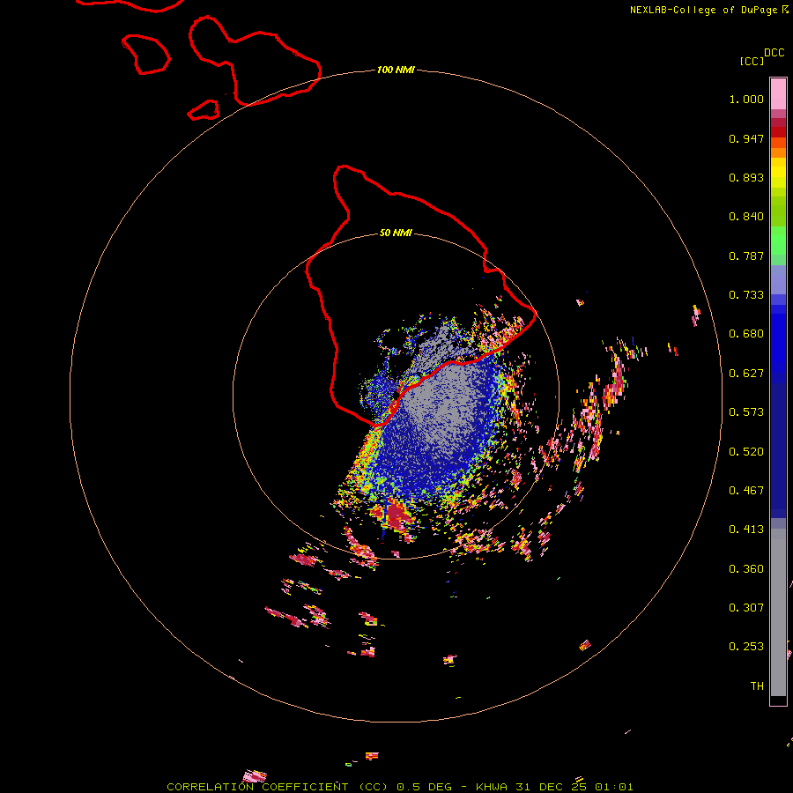Click the 0.947 scale value
793x793 pixels.
[746, 138]
